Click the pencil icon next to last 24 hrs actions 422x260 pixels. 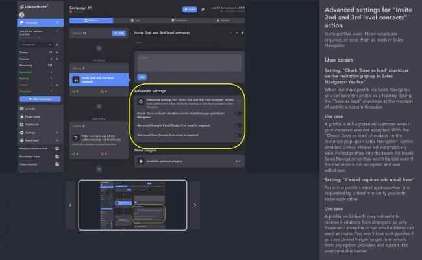56,31
